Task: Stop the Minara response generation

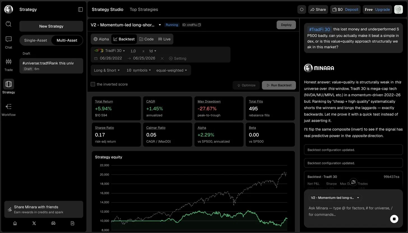Action: [x=394, y=219]
